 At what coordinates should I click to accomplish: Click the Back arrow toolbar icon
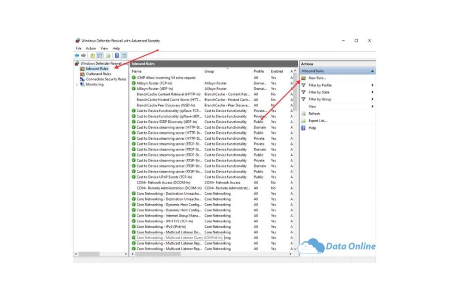[x=77, y=55]
